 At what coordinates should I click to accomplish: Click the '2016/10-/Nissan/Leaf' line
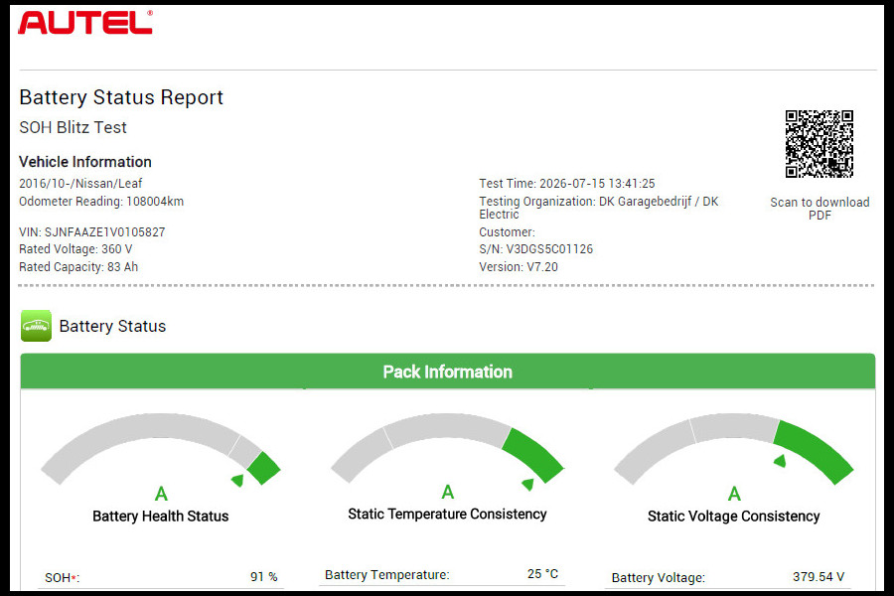(80, 184)
